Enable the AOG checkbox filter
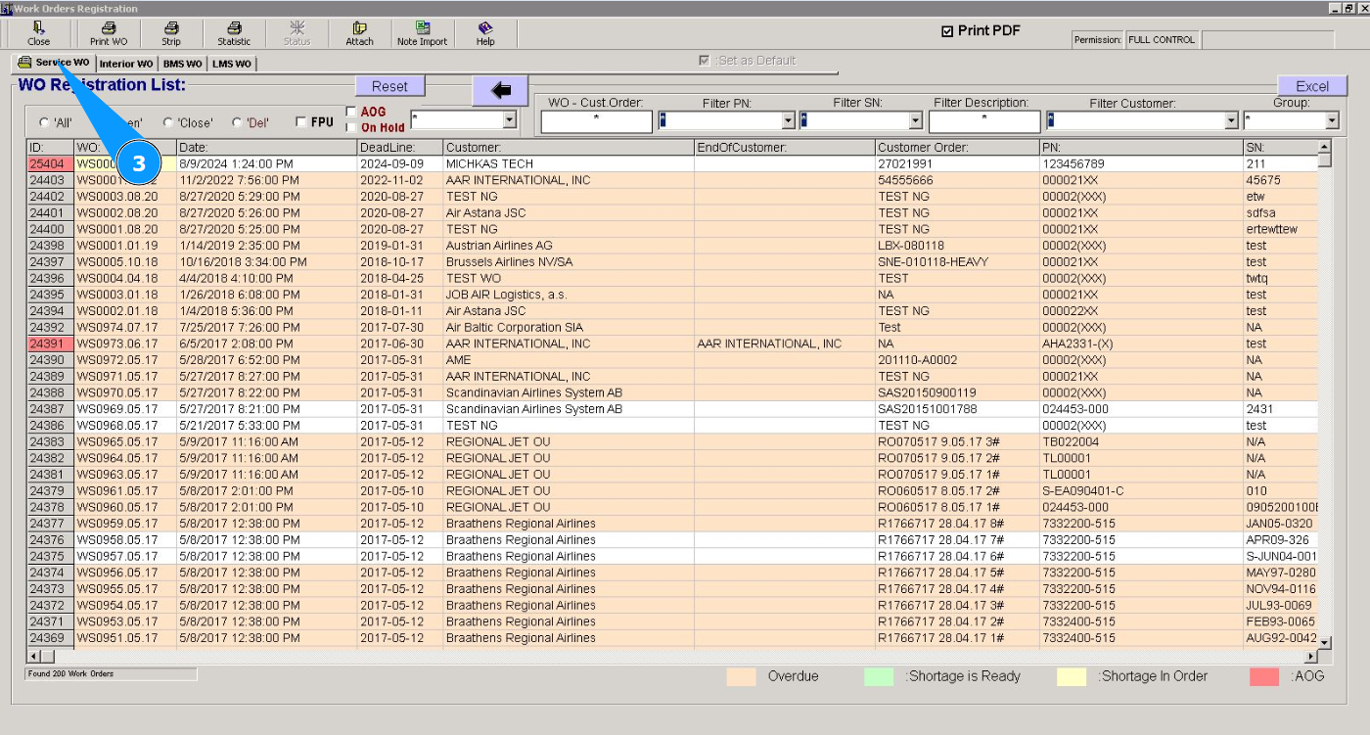 [x=351, y=112]
